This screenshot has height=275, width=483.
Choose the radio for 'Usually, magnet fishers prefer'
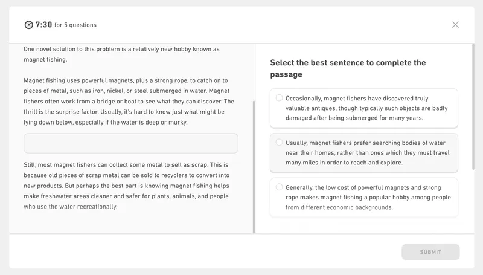tap(279, 143)
